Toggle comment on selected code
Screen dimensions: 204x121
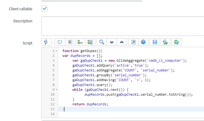[60, 42]
